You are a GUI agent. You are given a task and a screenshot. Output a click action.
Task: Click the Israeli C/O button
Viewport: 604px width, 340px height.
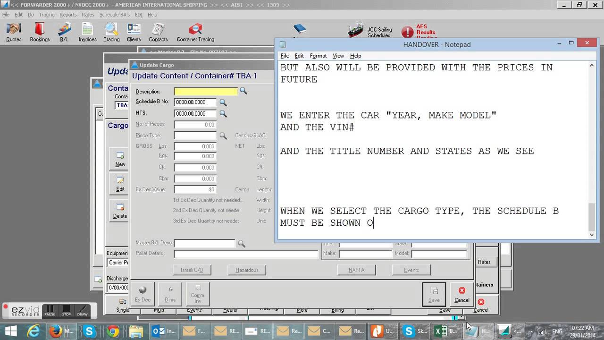click(192, 270)
